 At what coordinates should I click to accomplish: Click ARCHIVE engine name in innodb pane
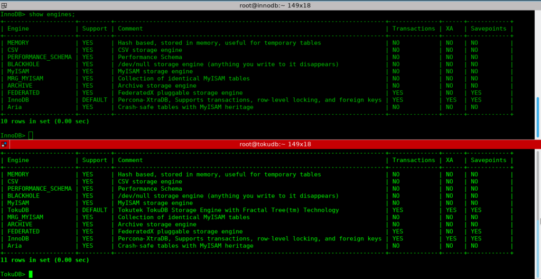pyautogui.click(x=20, y=86)
